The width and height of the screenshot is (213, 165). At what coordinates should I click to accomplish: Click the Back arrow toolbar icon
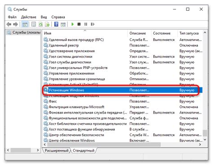click(x=9, y=24)
